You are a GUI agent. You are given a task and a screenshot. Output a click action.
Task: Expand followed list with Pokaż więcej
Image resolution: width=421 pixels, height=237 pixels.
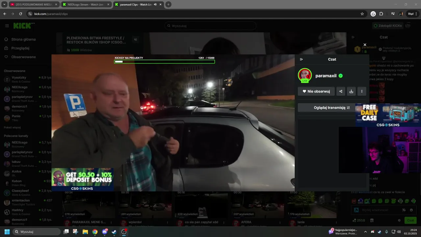click(12, 127)
